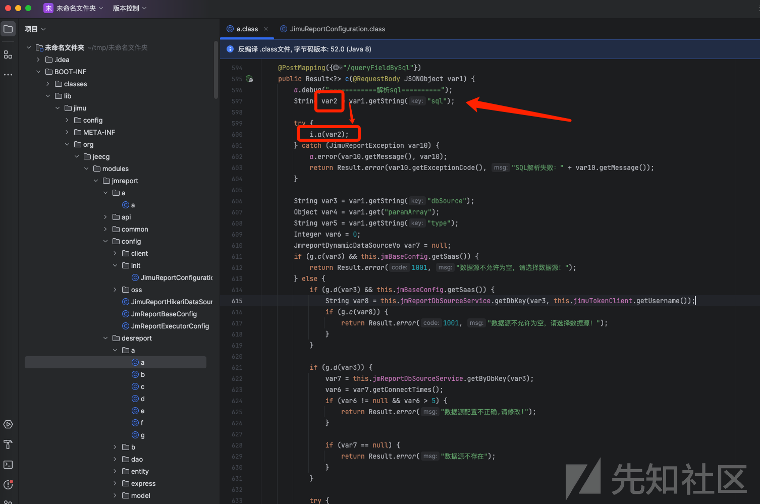760x504 pixels.
Task: Select JmReportBaseConfig class in tree
Action: click(x=164, y=314)
